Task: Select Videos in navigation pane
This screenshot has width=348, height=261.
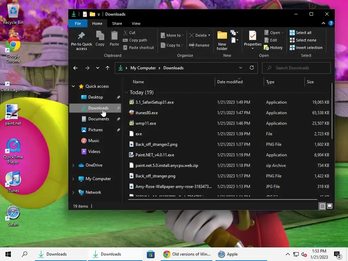Action: (x=94, y=151)
